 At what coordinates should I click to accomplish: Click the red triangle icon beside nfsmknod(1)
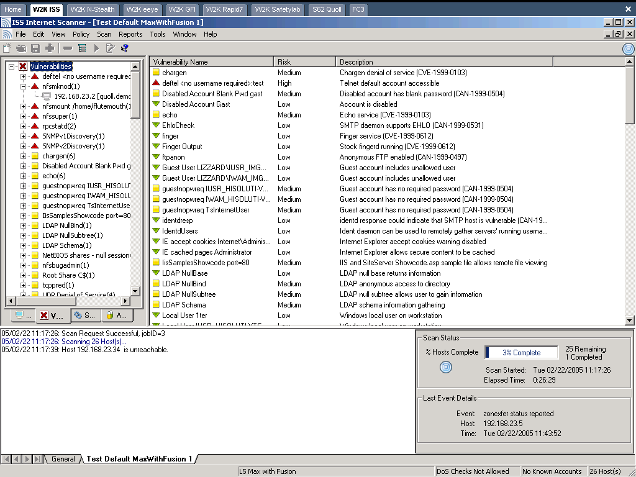[x=35, y=86]
